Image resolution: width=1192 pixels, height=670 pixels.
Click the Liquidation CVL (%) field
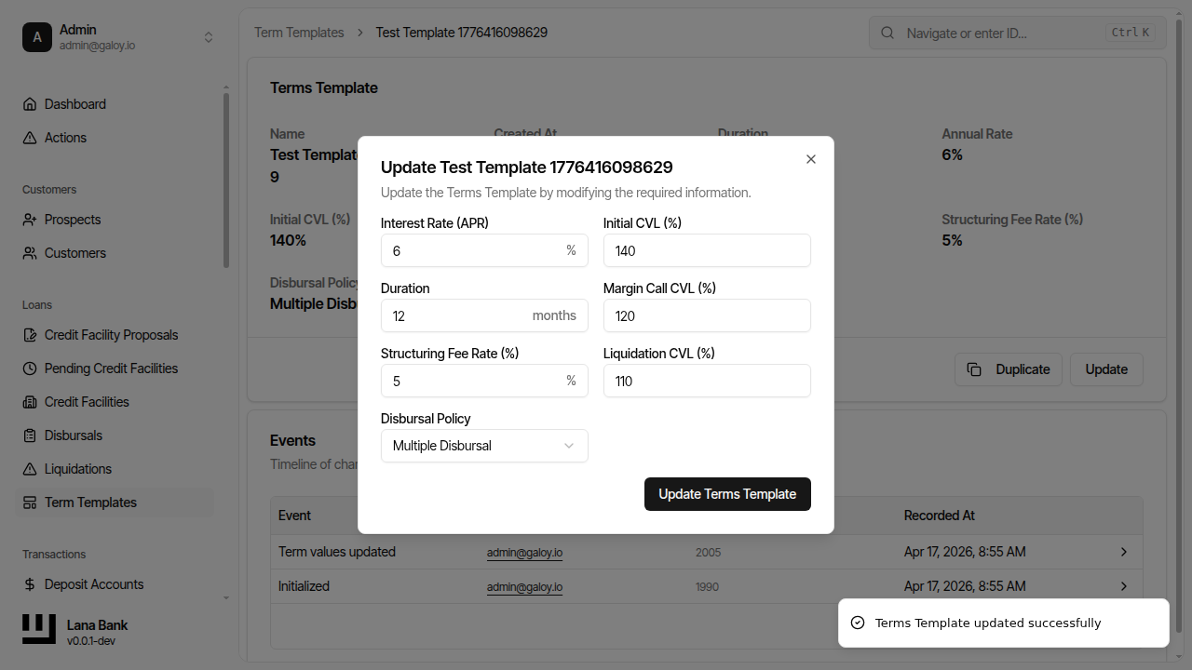pos(707,381)
